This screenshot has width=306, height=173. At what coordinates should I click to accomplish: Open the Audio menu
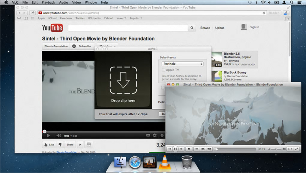[64, 2]
